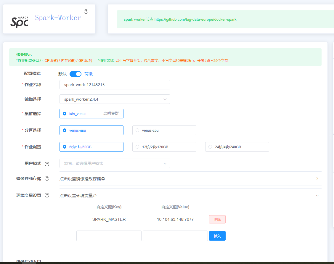Select the venus-gpu partition
This screenshot has height=264, width=334.
coord(91,130)
